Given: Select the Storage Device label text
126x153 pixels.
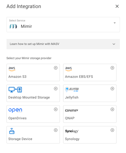Looking at the screenshot, I should 20,139.
